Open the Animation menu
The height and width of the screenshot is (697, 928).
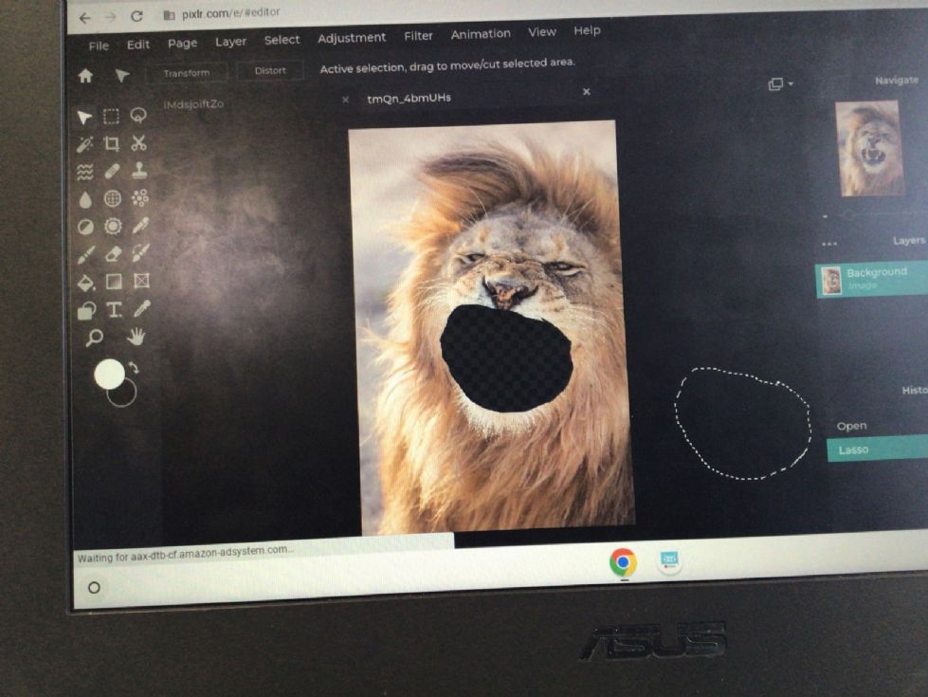(x=481, y=34)
